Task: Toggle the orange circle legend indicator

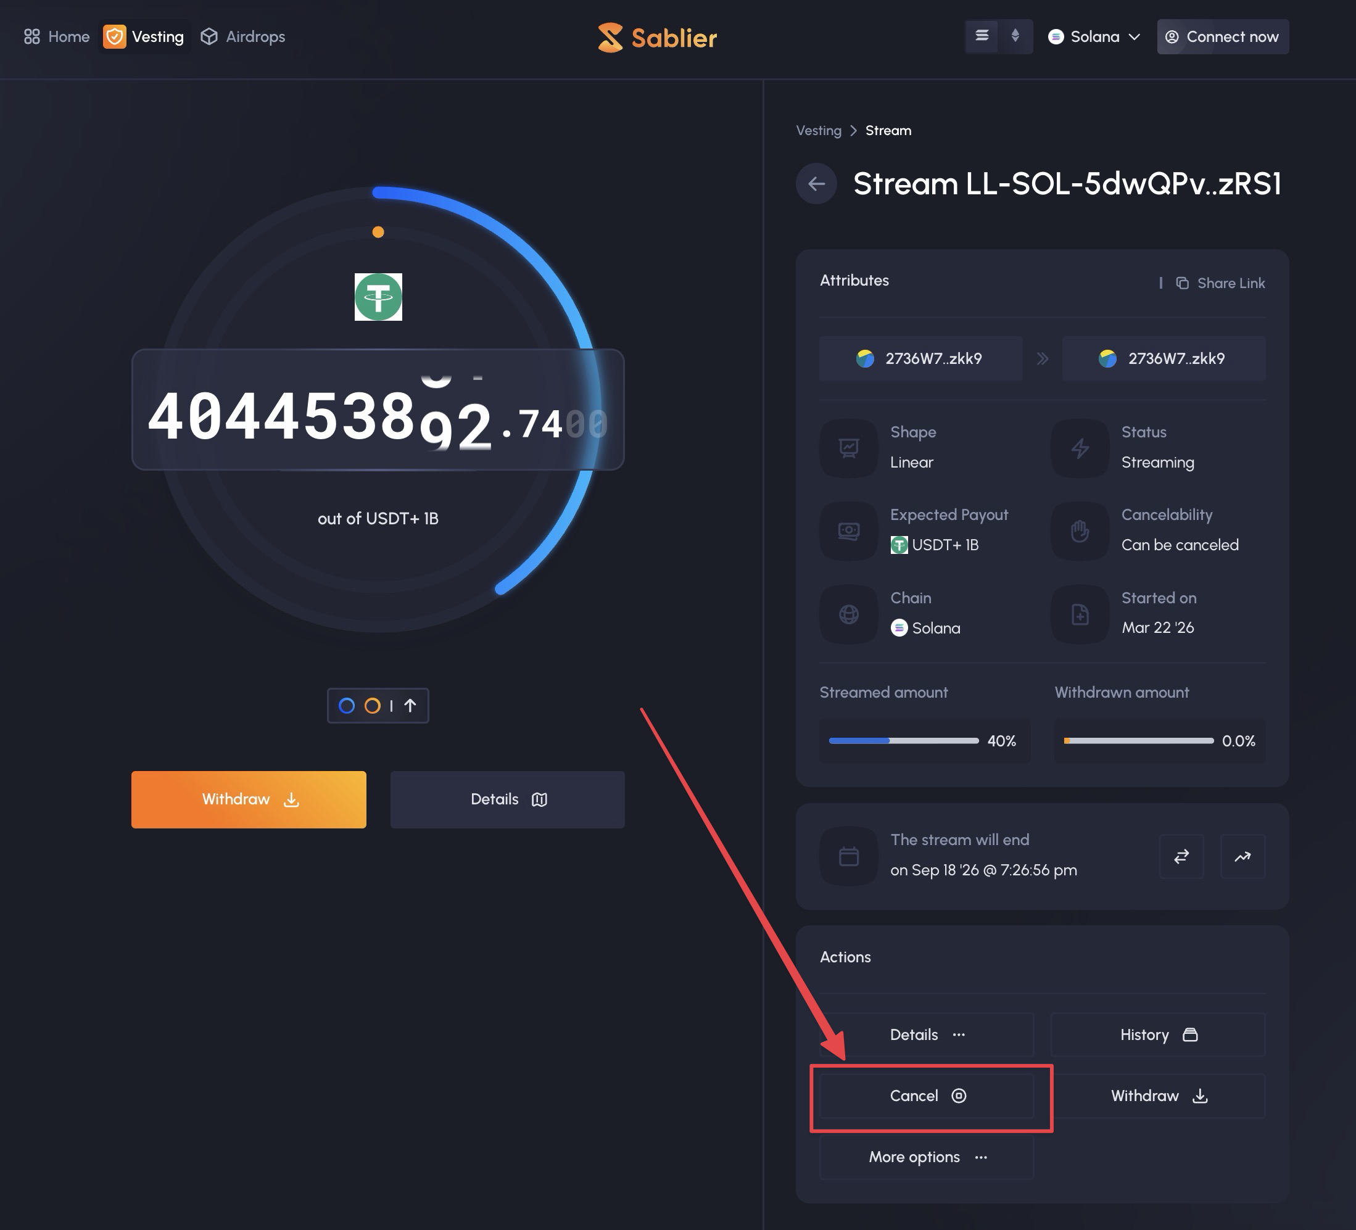Action: (372, 706)
